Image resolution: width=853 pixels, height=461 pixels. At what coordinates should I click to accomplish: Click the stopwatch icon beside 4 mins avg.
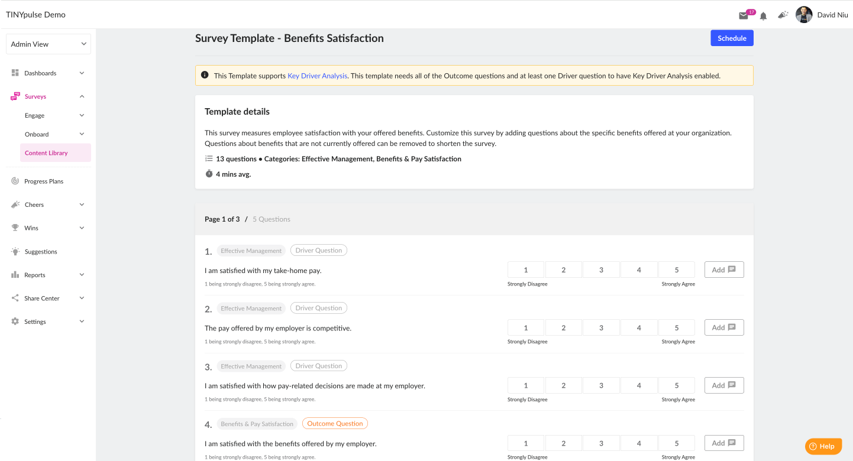coord(209,174)
